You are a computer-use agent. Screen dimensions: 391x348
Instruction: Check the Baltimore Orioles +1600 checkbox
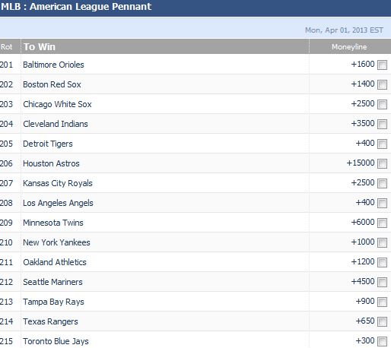382,65
